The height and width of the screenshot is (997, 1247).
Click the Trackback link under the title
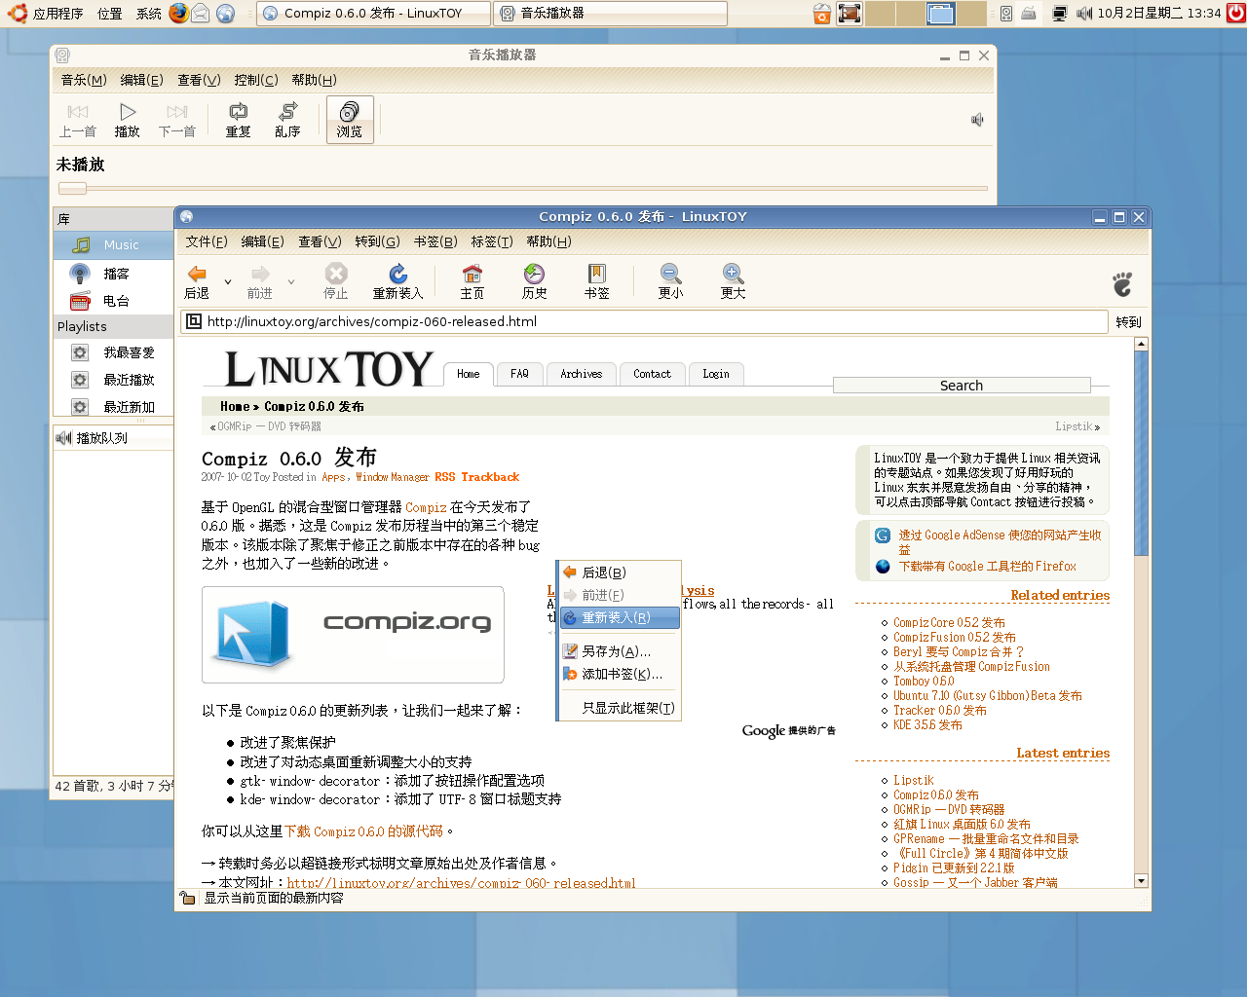[x=490, y=477]
